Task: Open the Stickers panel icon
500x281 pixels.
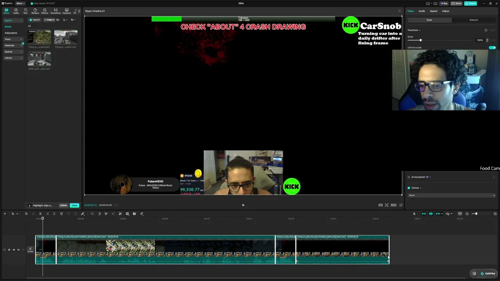Action: 35,11
